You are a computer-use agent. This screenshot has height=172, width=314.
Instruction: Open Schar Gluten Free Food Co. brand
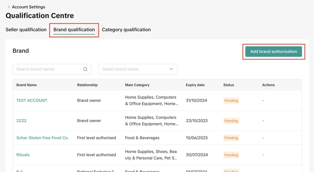(42, 138)
